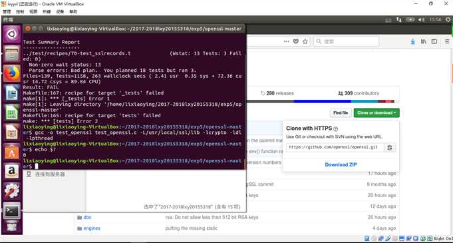Open VirtualBox optical disc status icon

[x=374, y=238]
